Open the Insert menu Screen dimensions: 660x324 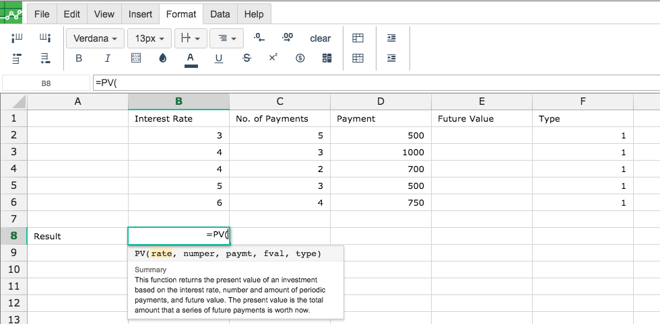(139, 14)
